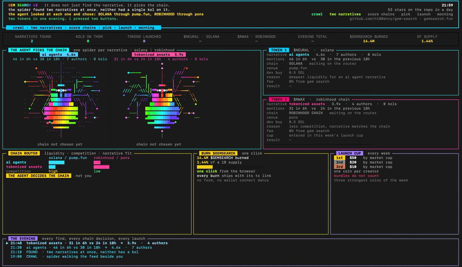Click the ai agents spider graphic
462x267 pixels.
coord(61,100)
